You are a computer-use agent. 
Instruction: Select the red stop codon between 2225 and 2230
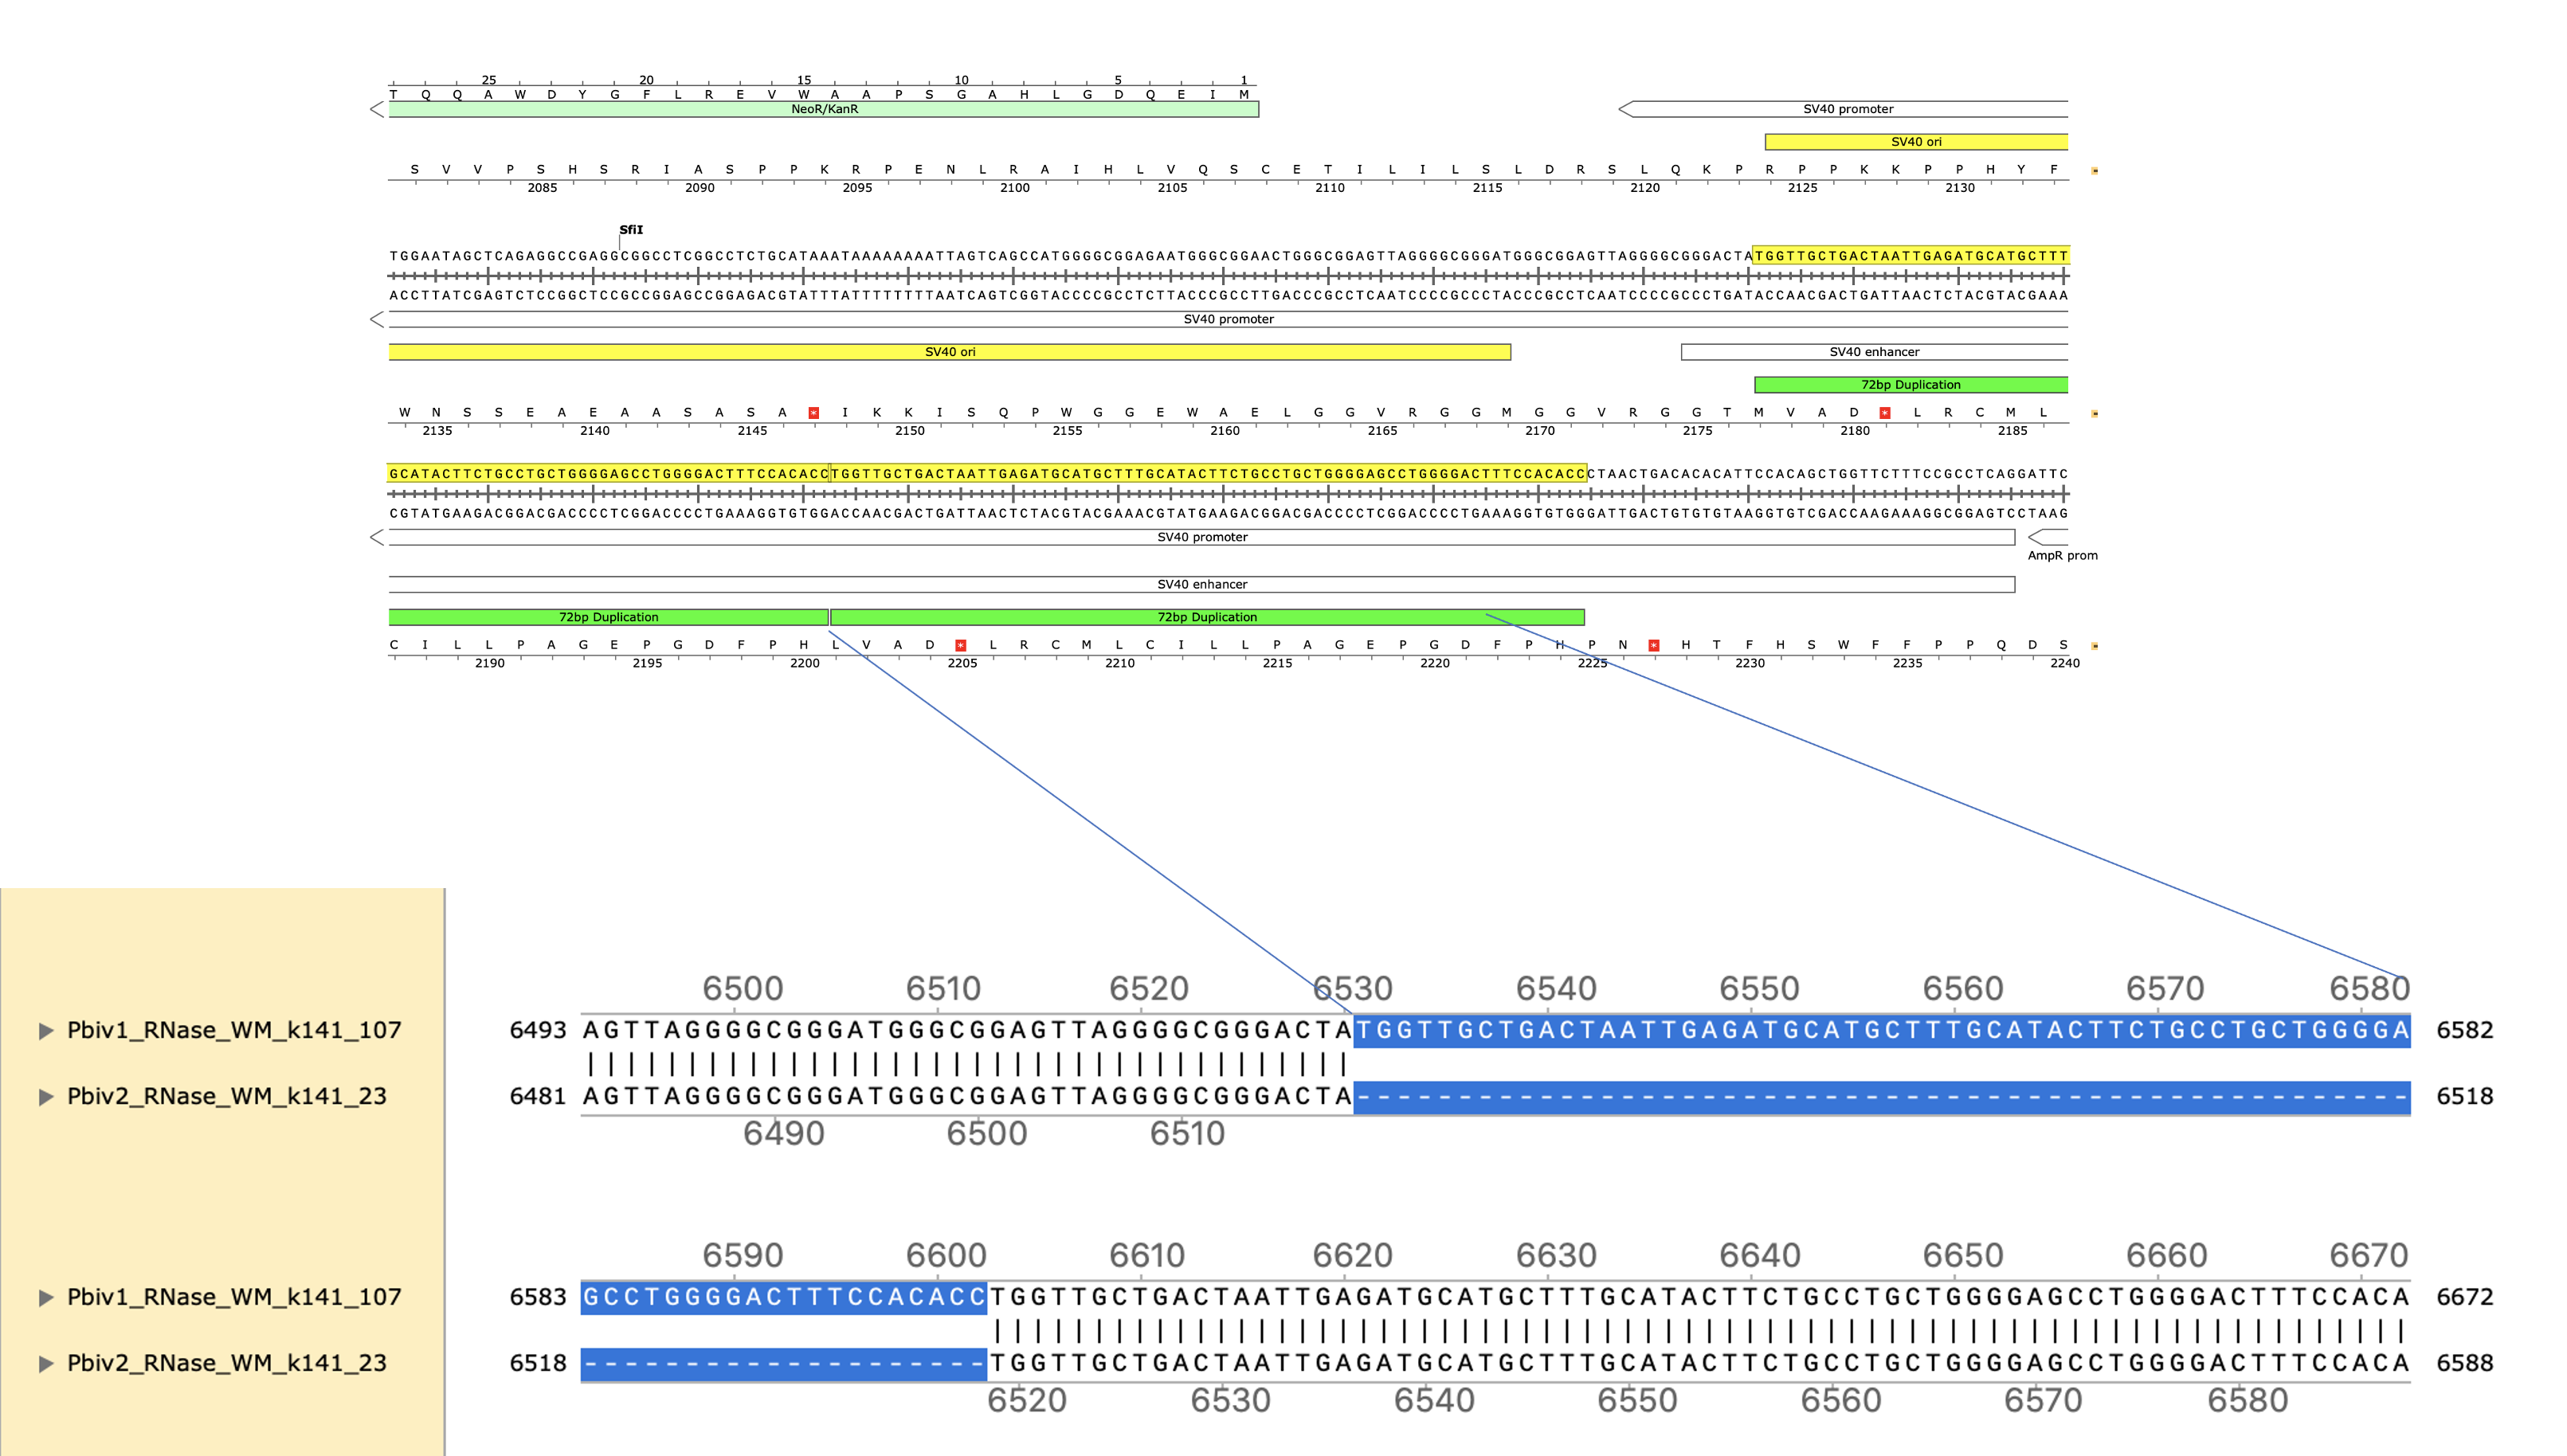(1653, 646)
